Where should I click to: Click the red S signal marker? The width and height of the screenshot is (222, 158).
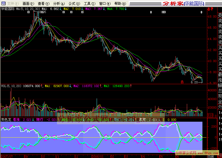(x=182, y=82)
